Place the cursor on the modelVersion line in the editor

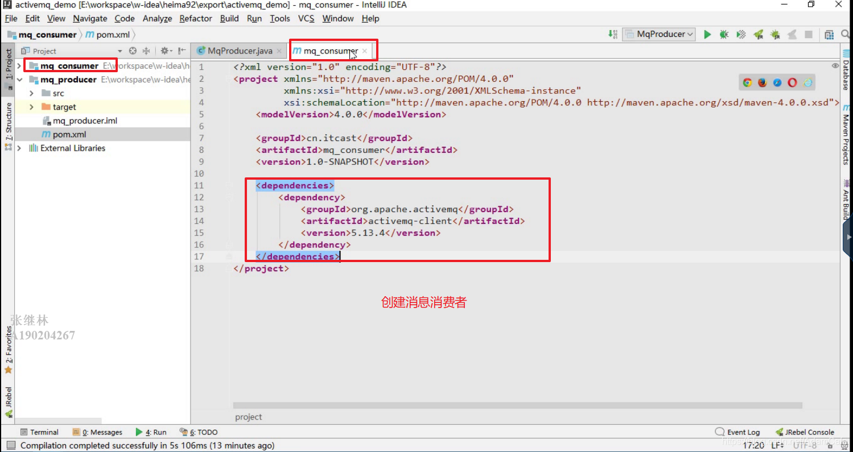(x=351, y=114)
